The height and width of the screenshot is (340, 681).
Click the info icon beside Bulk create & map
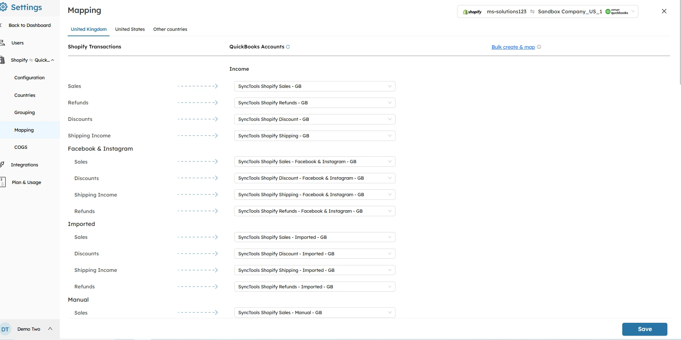tap(539, 47)
